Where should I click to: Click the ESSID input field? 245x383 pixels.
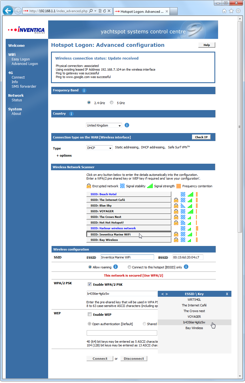click(x=127, y=257)
